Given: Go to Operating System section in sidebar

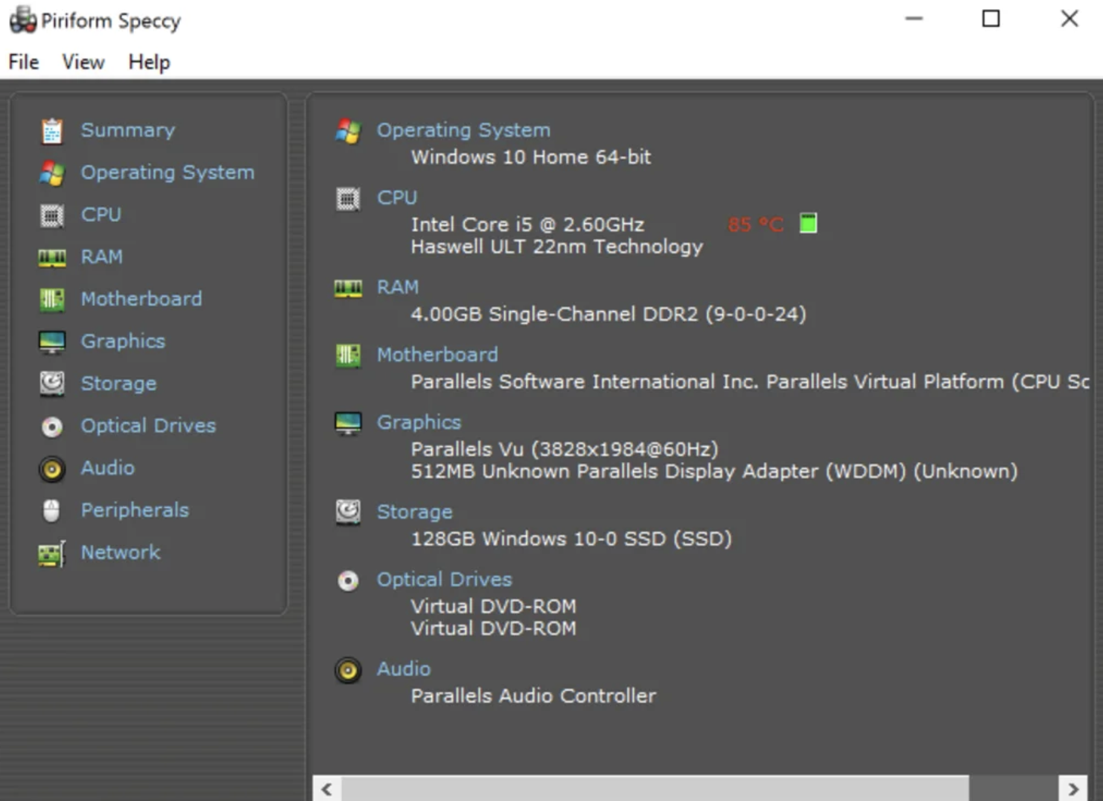Looking at the screenshot, I should tap(168, 173).
